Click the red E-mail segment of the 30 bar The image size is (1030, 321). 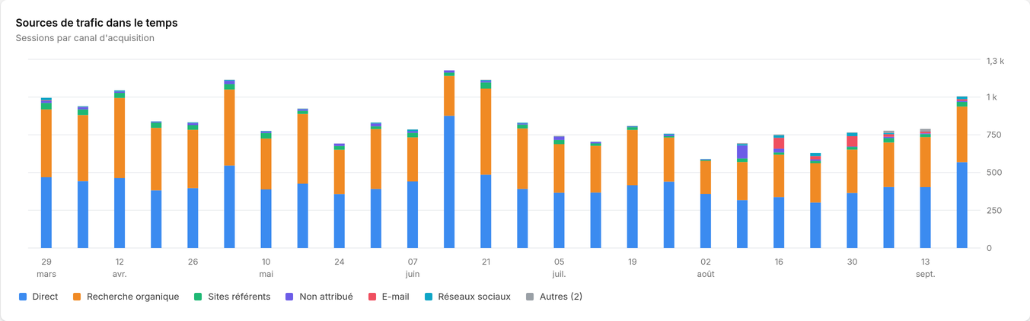click(x=852, y=141)
